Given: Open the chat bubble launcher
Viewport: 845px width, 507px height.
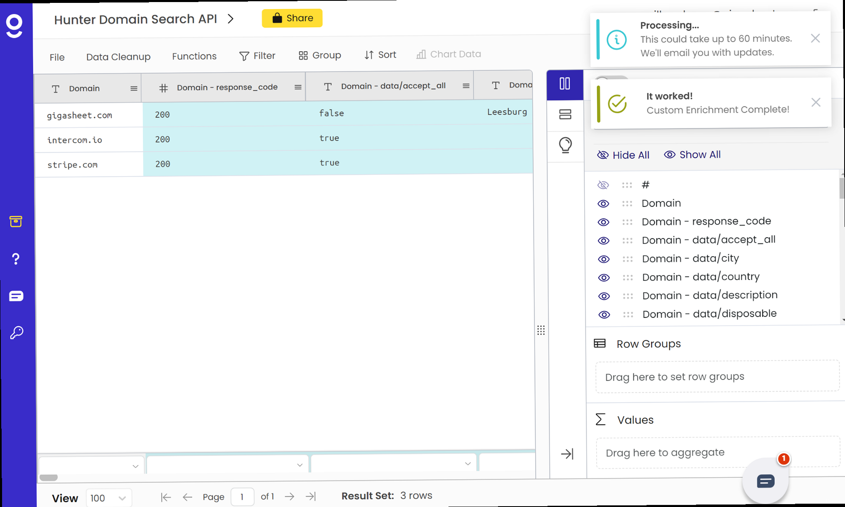Looking at the screenshot, I should pos(765,481).
